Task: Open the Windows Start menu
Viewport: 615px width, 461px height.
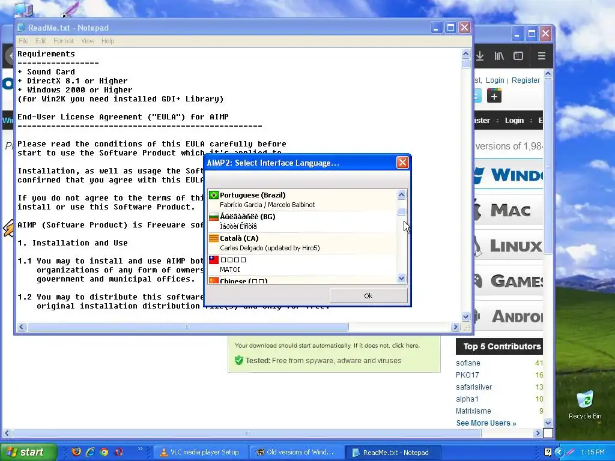Action: tap(27, 453)
